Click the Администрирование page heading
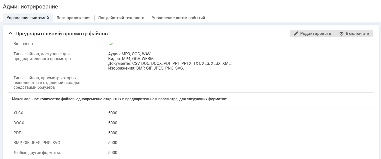The height and width of the screenshot is (159, 381). [30, 7]
